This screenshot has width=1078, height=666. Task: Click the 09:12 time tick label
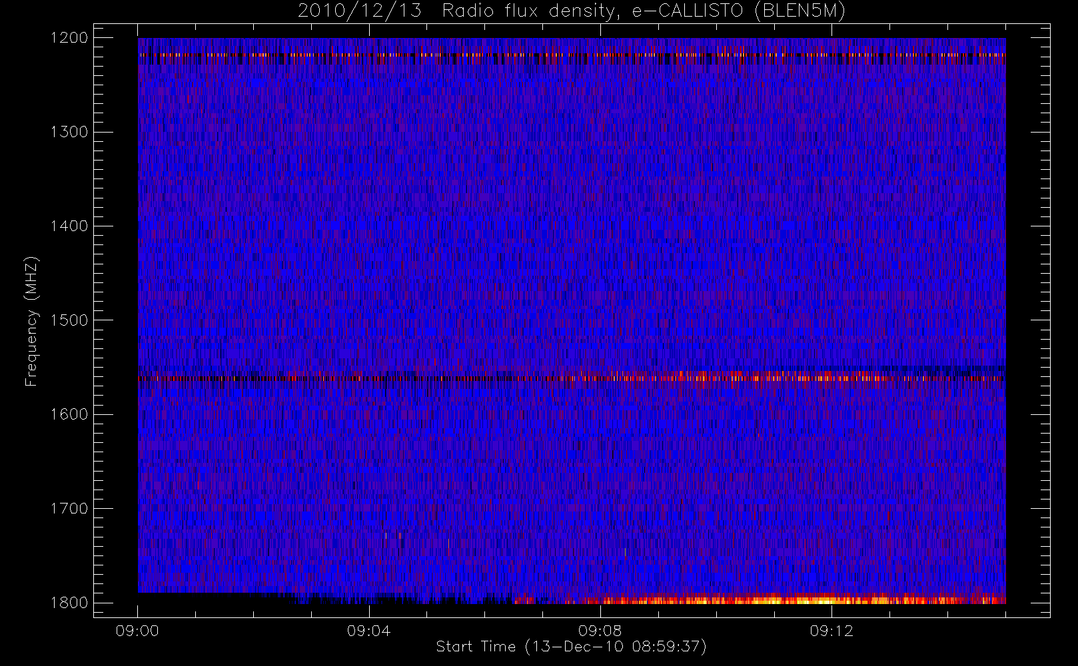[x=831, y=631]
